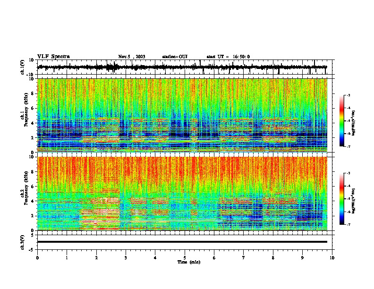
Task: Click the "Time (min)" axis title
Action: (x=189, y=262)
